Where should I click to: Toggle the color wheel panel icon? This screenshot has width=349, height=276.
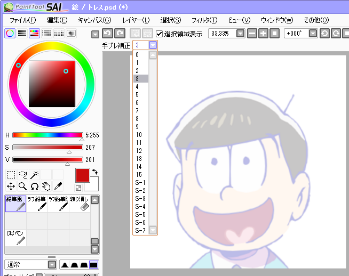click(10, 34)
